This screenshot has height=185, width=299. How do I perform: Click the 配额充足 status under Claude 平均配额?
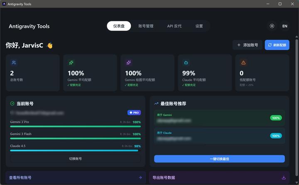(x=189, y=85)
